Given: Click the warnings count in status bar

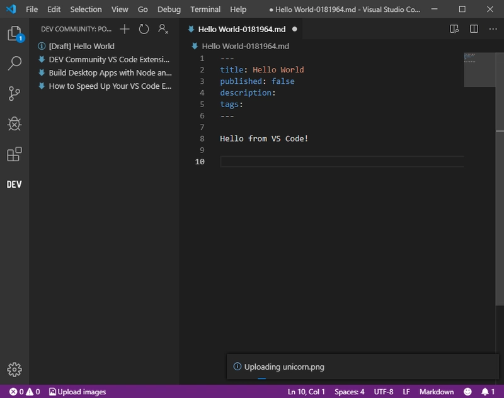Looking at the screenshot, I should 33,392.
